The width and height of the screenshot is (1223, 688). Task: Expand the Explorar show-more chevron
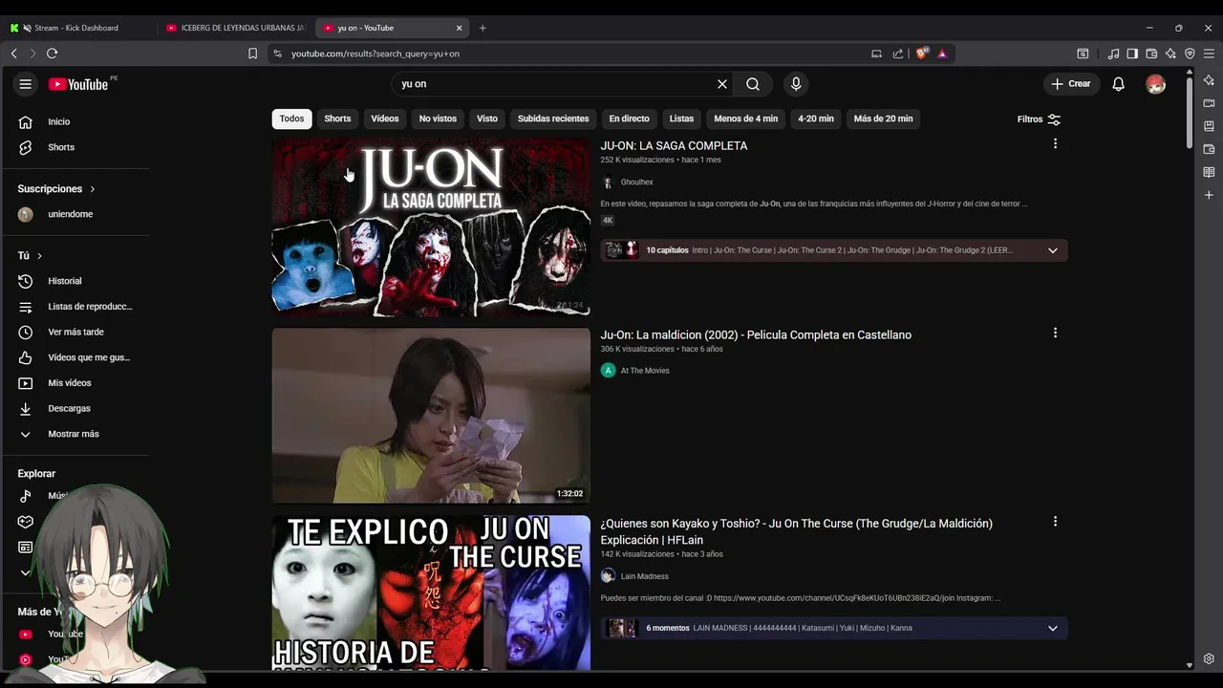26,572
